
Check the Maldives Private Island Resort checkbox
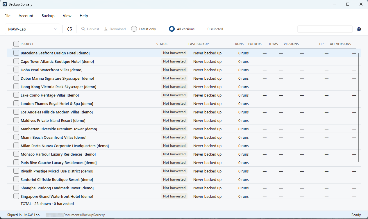16,120
